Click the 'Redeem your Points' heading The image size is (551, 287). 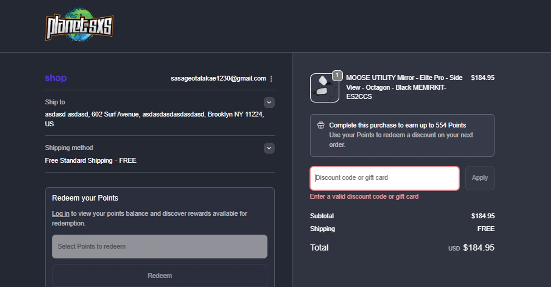(x=85, y=198)
